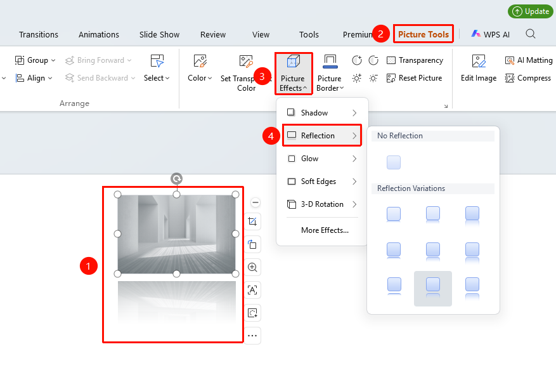Open the Review tab
The width and height of the screenshot is (556, 382).
click(x=213, y=34)
